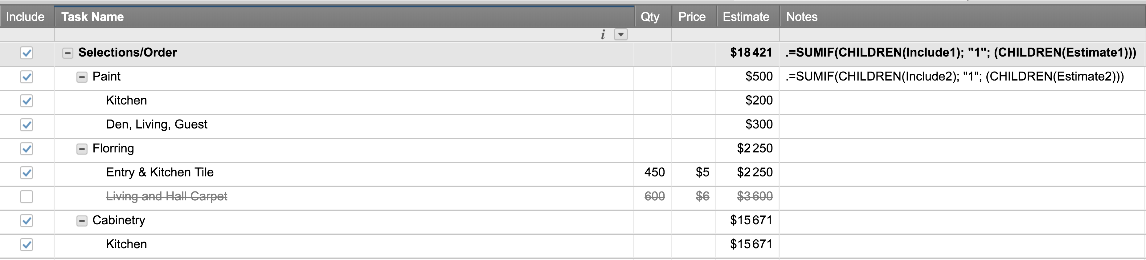Toggle the Florring Include checkbox
The width and height of the screenshot is (1146, 260).
point(27,149)
